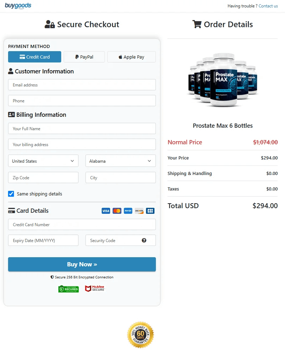Focus the Email address field

[x=82, y=85]
